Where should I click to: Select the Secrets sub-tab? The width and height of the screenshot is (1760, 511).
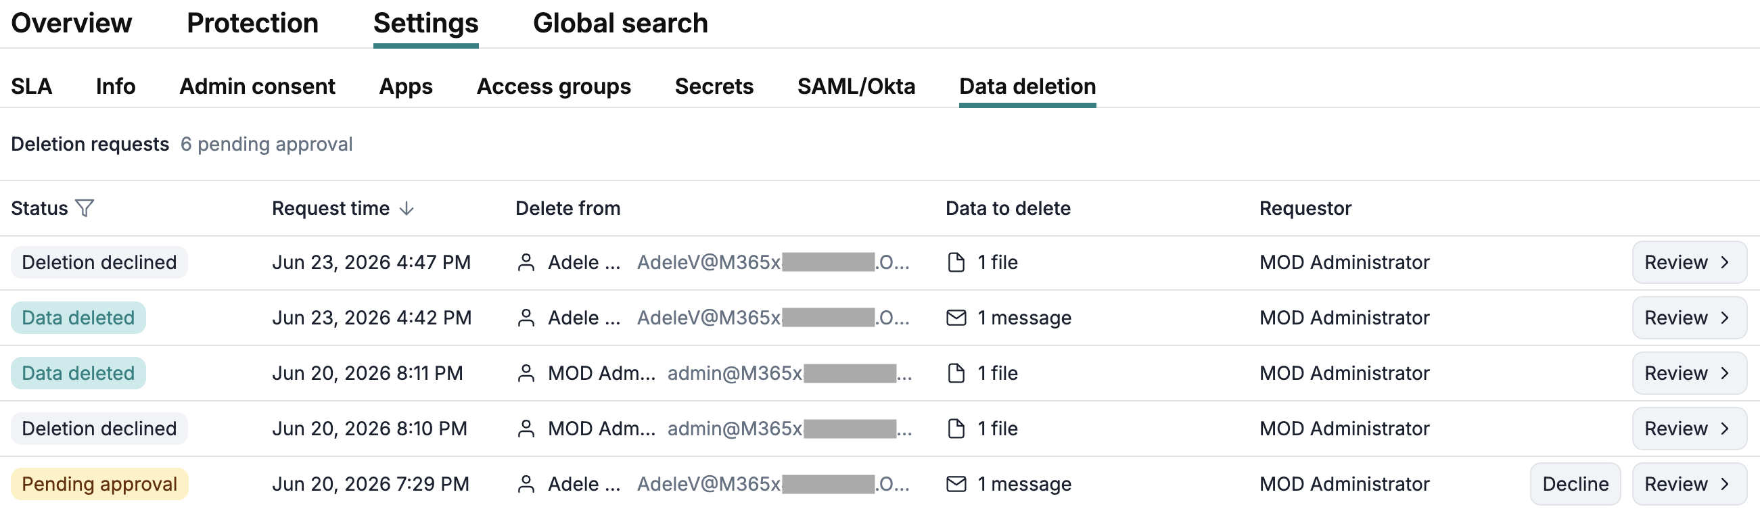714,86
